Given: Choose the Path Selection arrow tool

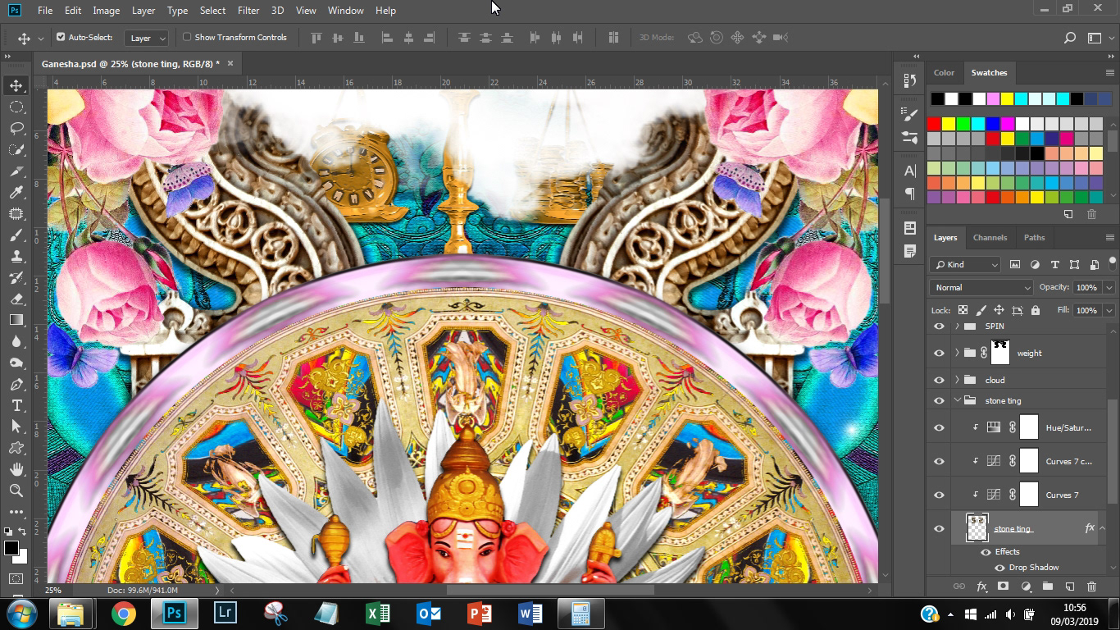Looking at the screenshot, I should coord(16,427).
